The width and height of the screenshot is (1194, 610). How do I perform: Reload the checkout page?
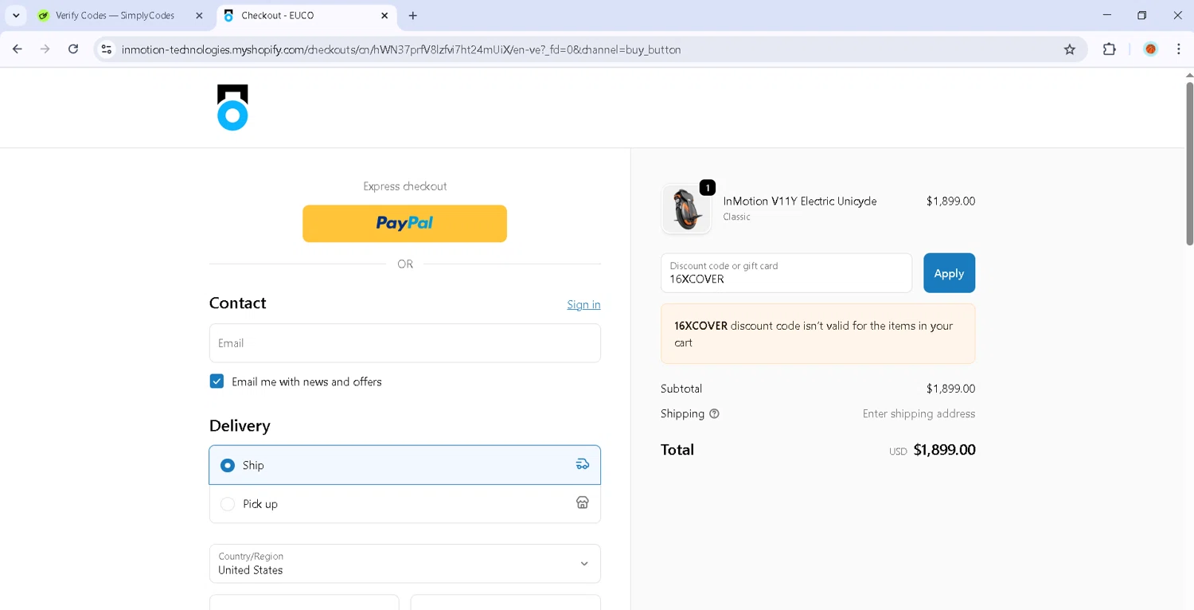tap(73, 49)
